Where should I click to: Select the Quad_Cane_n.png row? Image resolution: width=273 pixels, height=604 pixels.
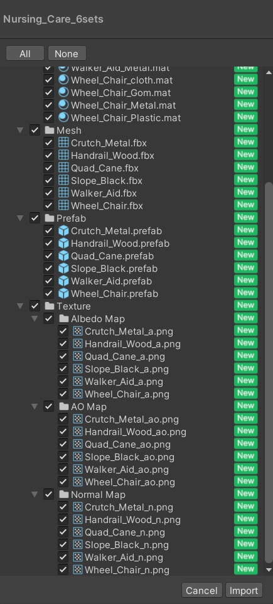click(131, 532)
